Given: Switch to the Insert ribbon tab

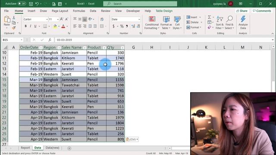Looking at the screenshot, I should point(31,11).
